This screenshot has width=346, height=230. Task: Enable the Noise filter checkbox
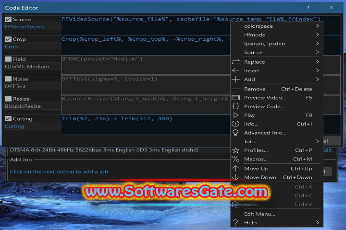click(x=8, y=79)
